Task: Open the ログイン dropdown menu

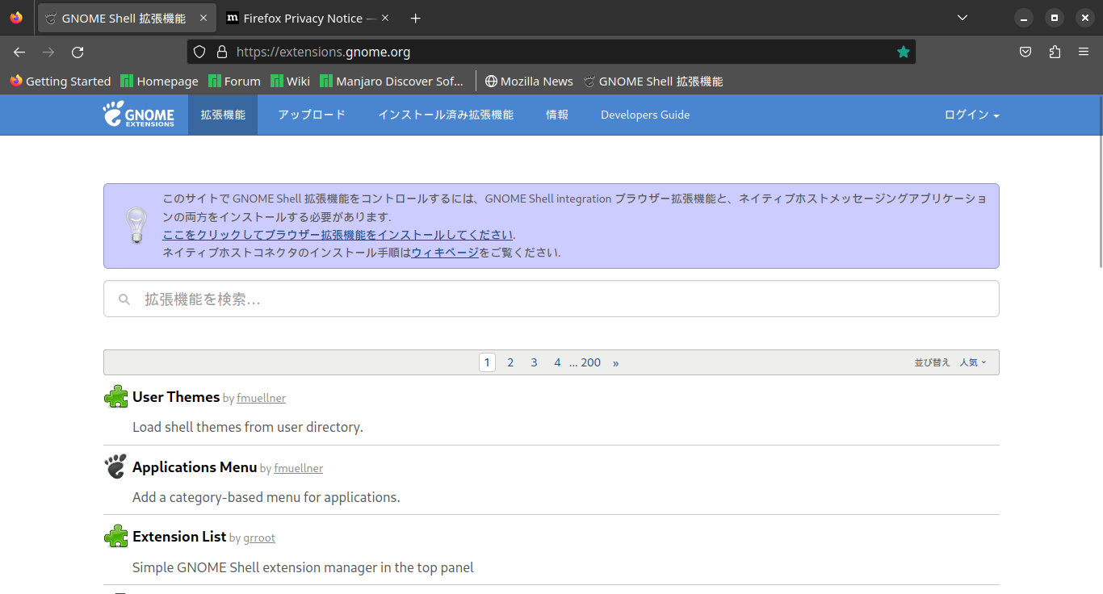Action: click(971, 115)
